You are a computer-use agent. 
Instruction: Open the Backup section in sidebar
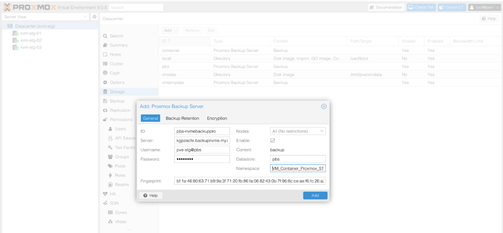pos(117,101)
